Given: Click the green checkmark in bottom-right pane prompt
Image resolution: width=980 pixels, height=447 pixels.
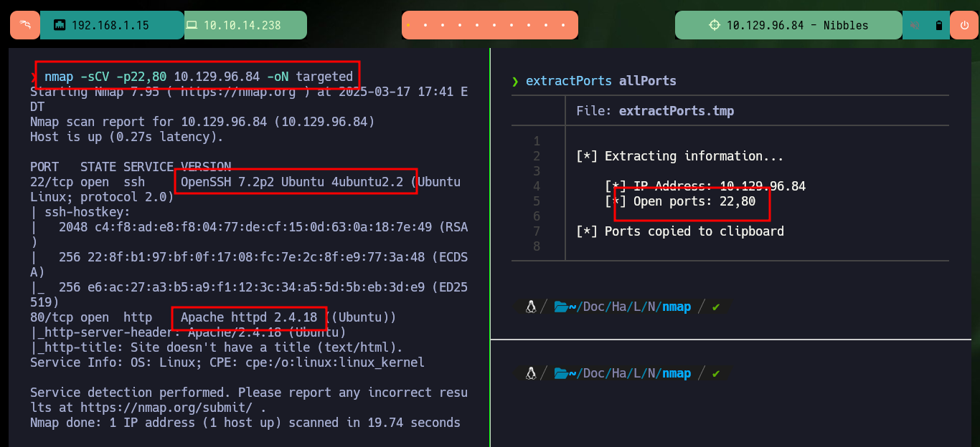Looking at the screenshot, I should pos(716,373).
